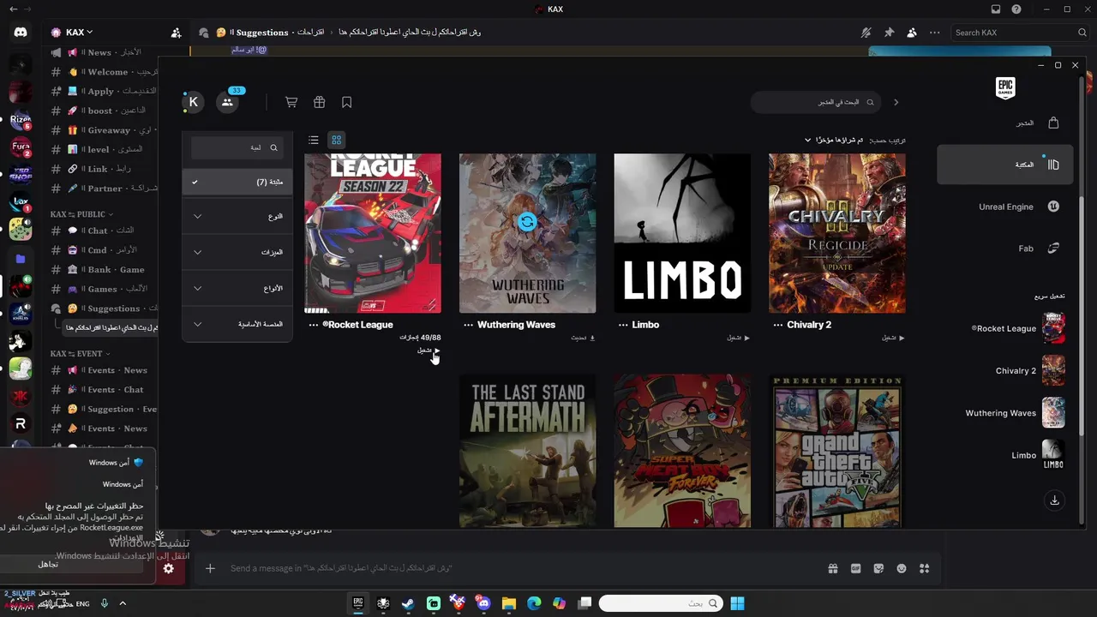Open the K profile avatar in Epic launcher
Image resolution: width=1097 pixels, height=617 pixels.
point(193,102)
